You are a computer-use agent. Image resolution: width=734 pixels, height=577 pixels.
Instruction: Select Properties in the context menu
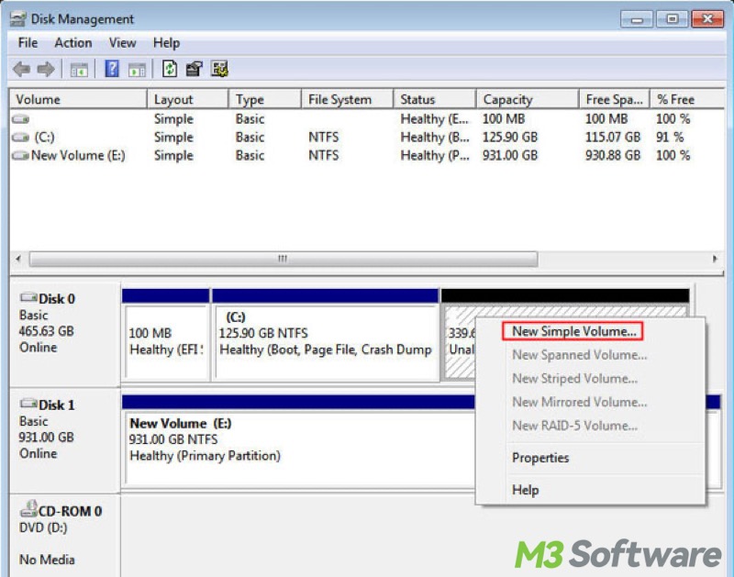(540, 458)
